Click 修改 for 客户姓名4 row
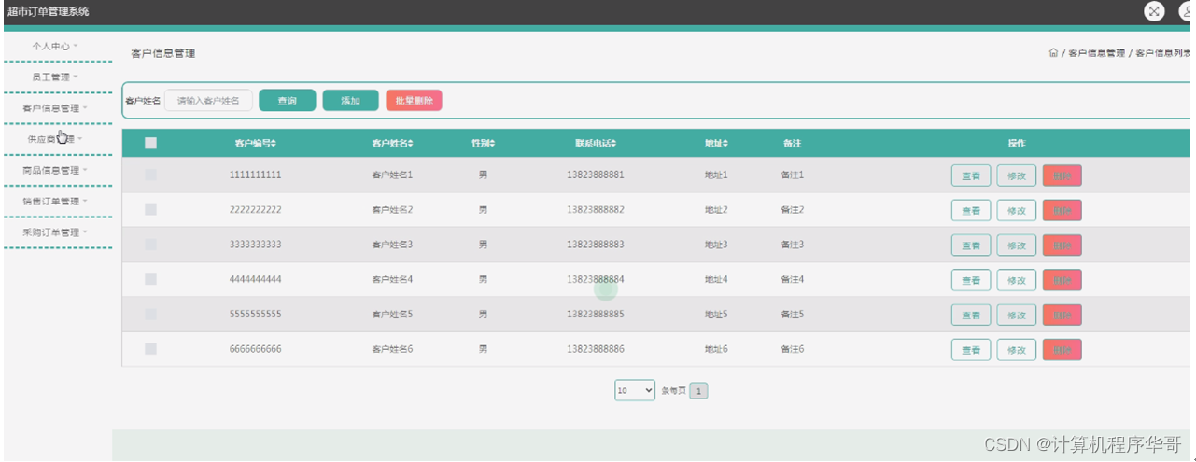Image resolution: width=1196 pixels, height=462 pixels. click(1017, 280)
